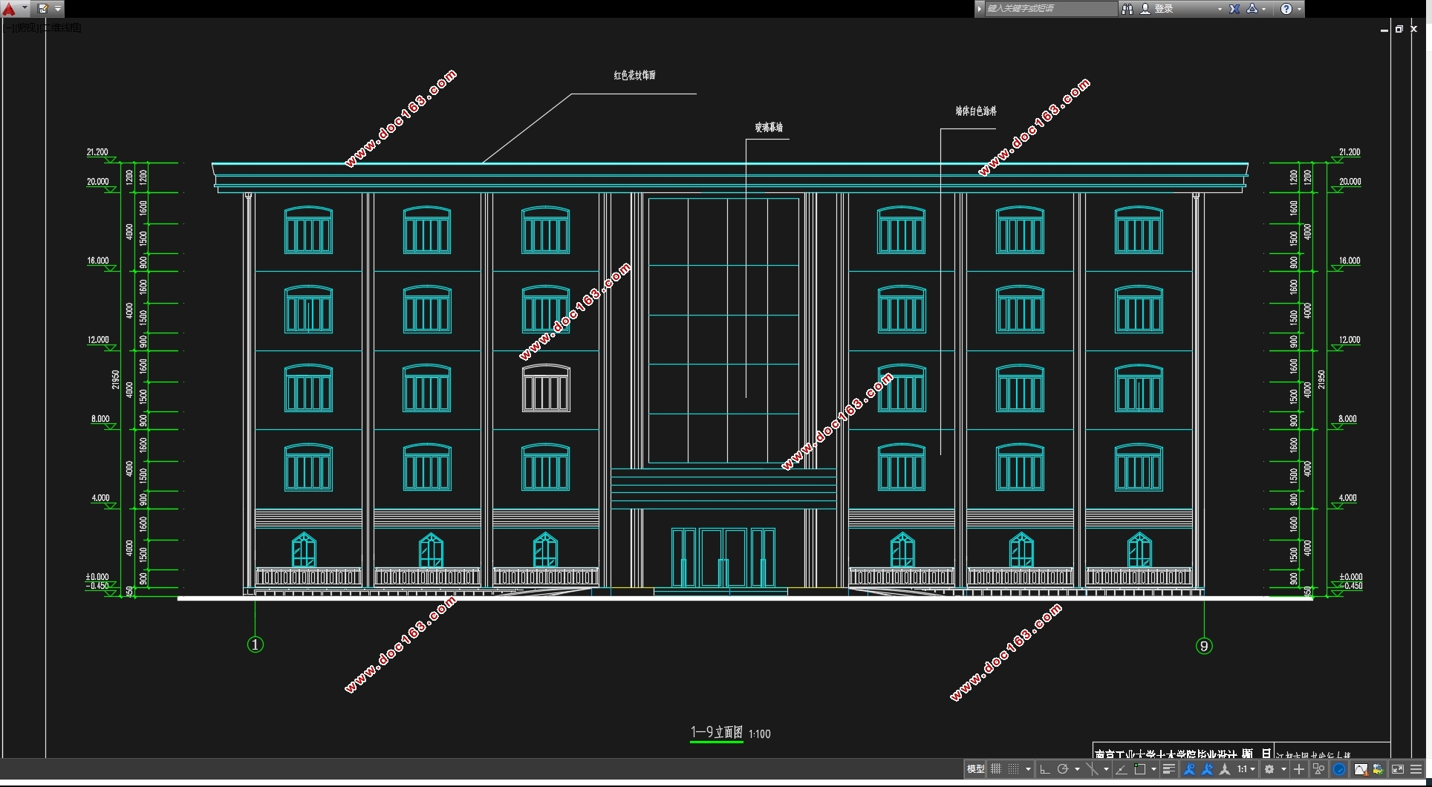Screen dimensions: 1432x787
Task: Toggle snap mode dotted grid
Action: click(1014, 769)
